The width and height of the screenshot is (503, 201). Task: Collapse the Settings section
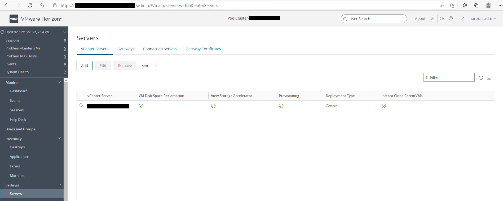(60, 185)
